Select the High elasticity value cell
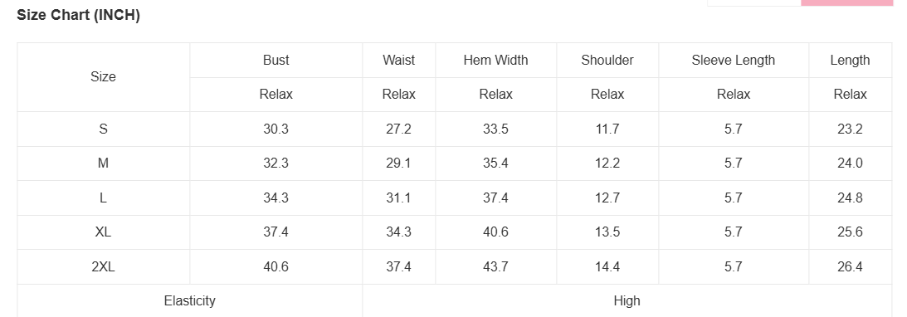 click(627, 300)
